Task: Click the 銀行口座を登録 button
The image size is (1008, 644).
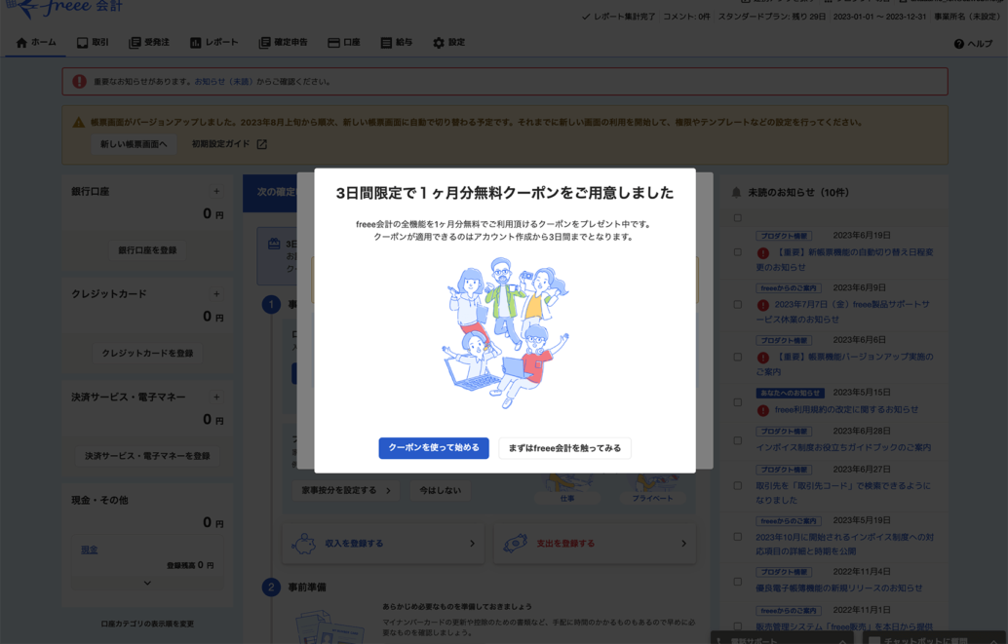Action: coord(147,250)
